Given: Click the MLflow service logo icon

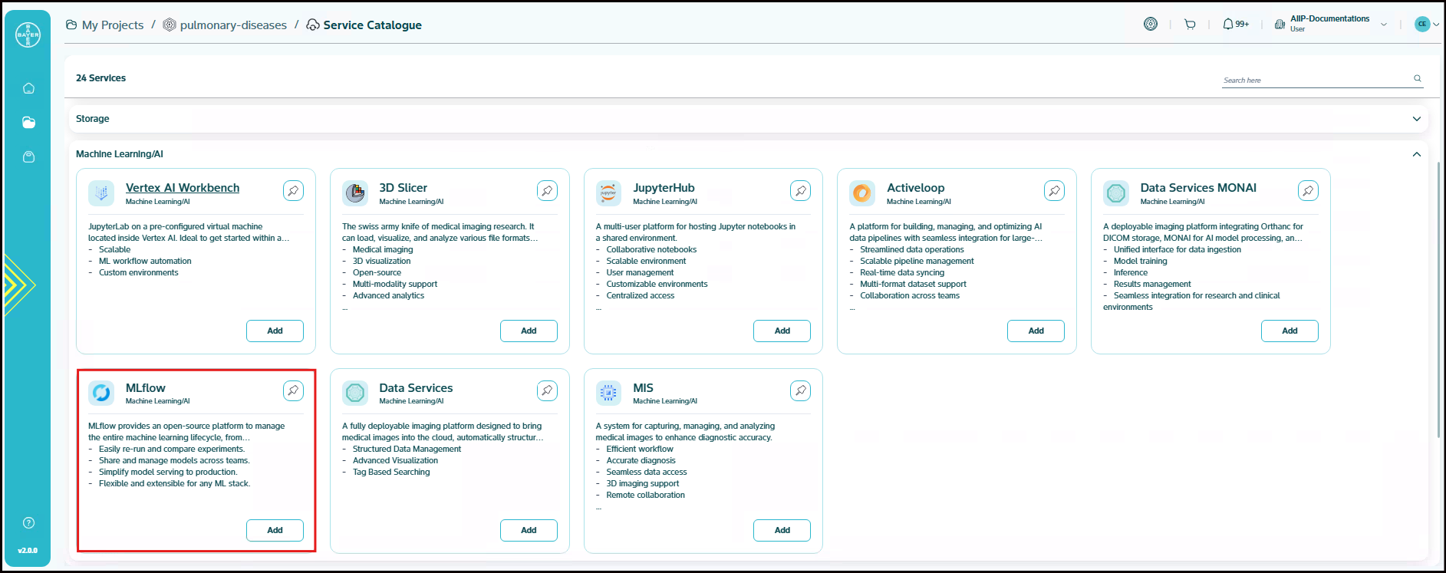Looking at the screenshot, I should 101,393.
